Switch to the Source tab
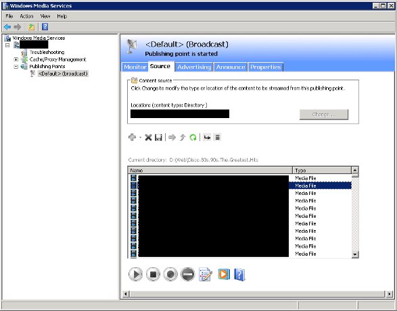The width and height of the screenshot is (397, 311). pyautogui.click(x=160, y=66)
